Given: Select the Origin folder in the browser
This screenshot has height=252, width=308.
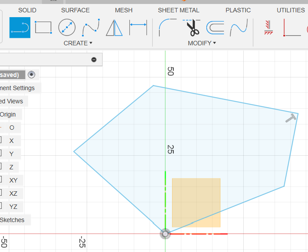Looking at the screenshot, I should (x=8, y=114).
